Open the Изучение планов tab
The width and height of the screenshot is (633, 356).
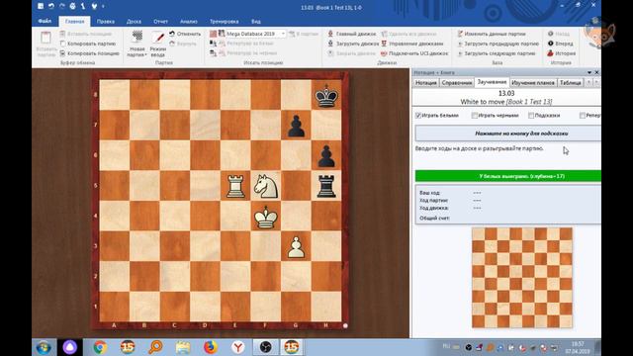pyautogui.click(x=533, y=83)
